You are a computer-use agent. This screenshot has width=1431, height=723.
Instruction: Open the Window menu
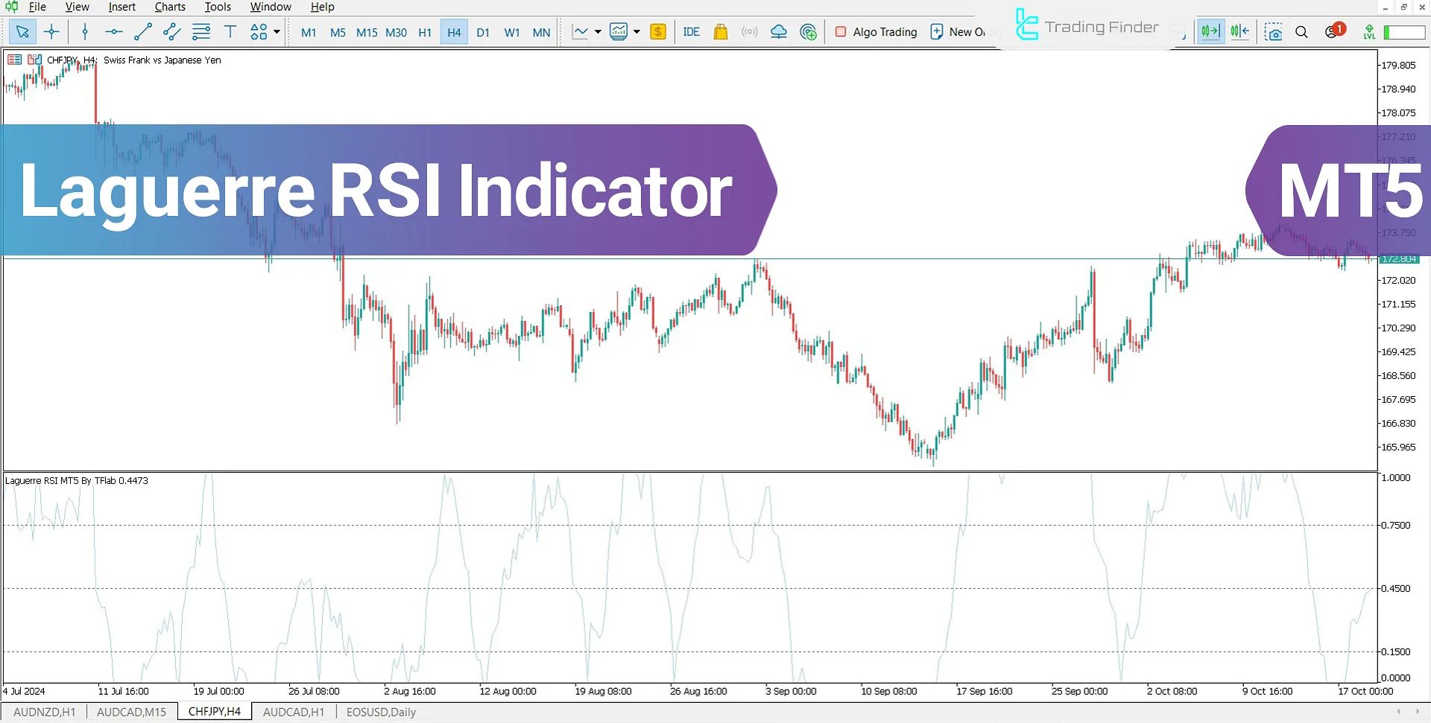click(x=271, y=7)
